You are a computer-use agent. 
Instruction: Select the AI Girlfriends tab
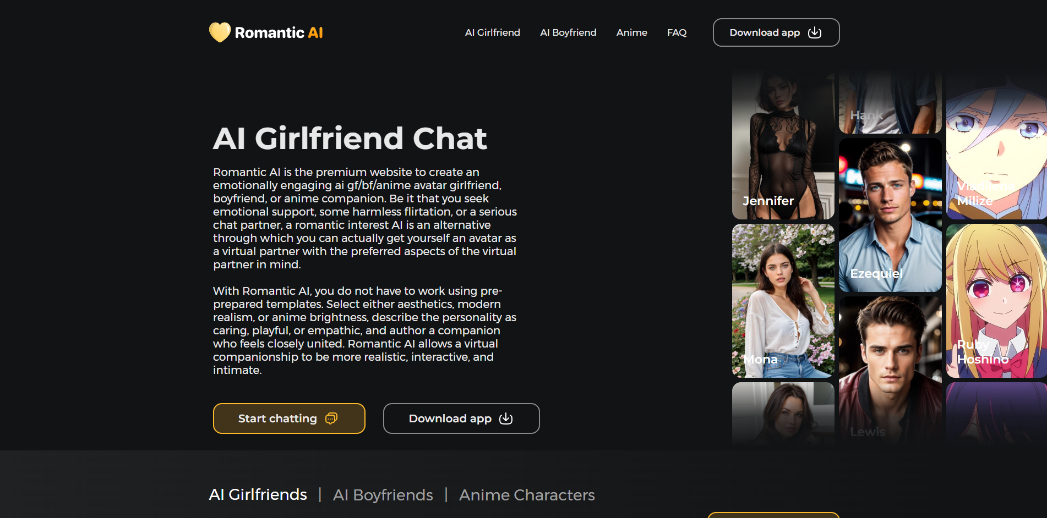[x=258, y=494]
